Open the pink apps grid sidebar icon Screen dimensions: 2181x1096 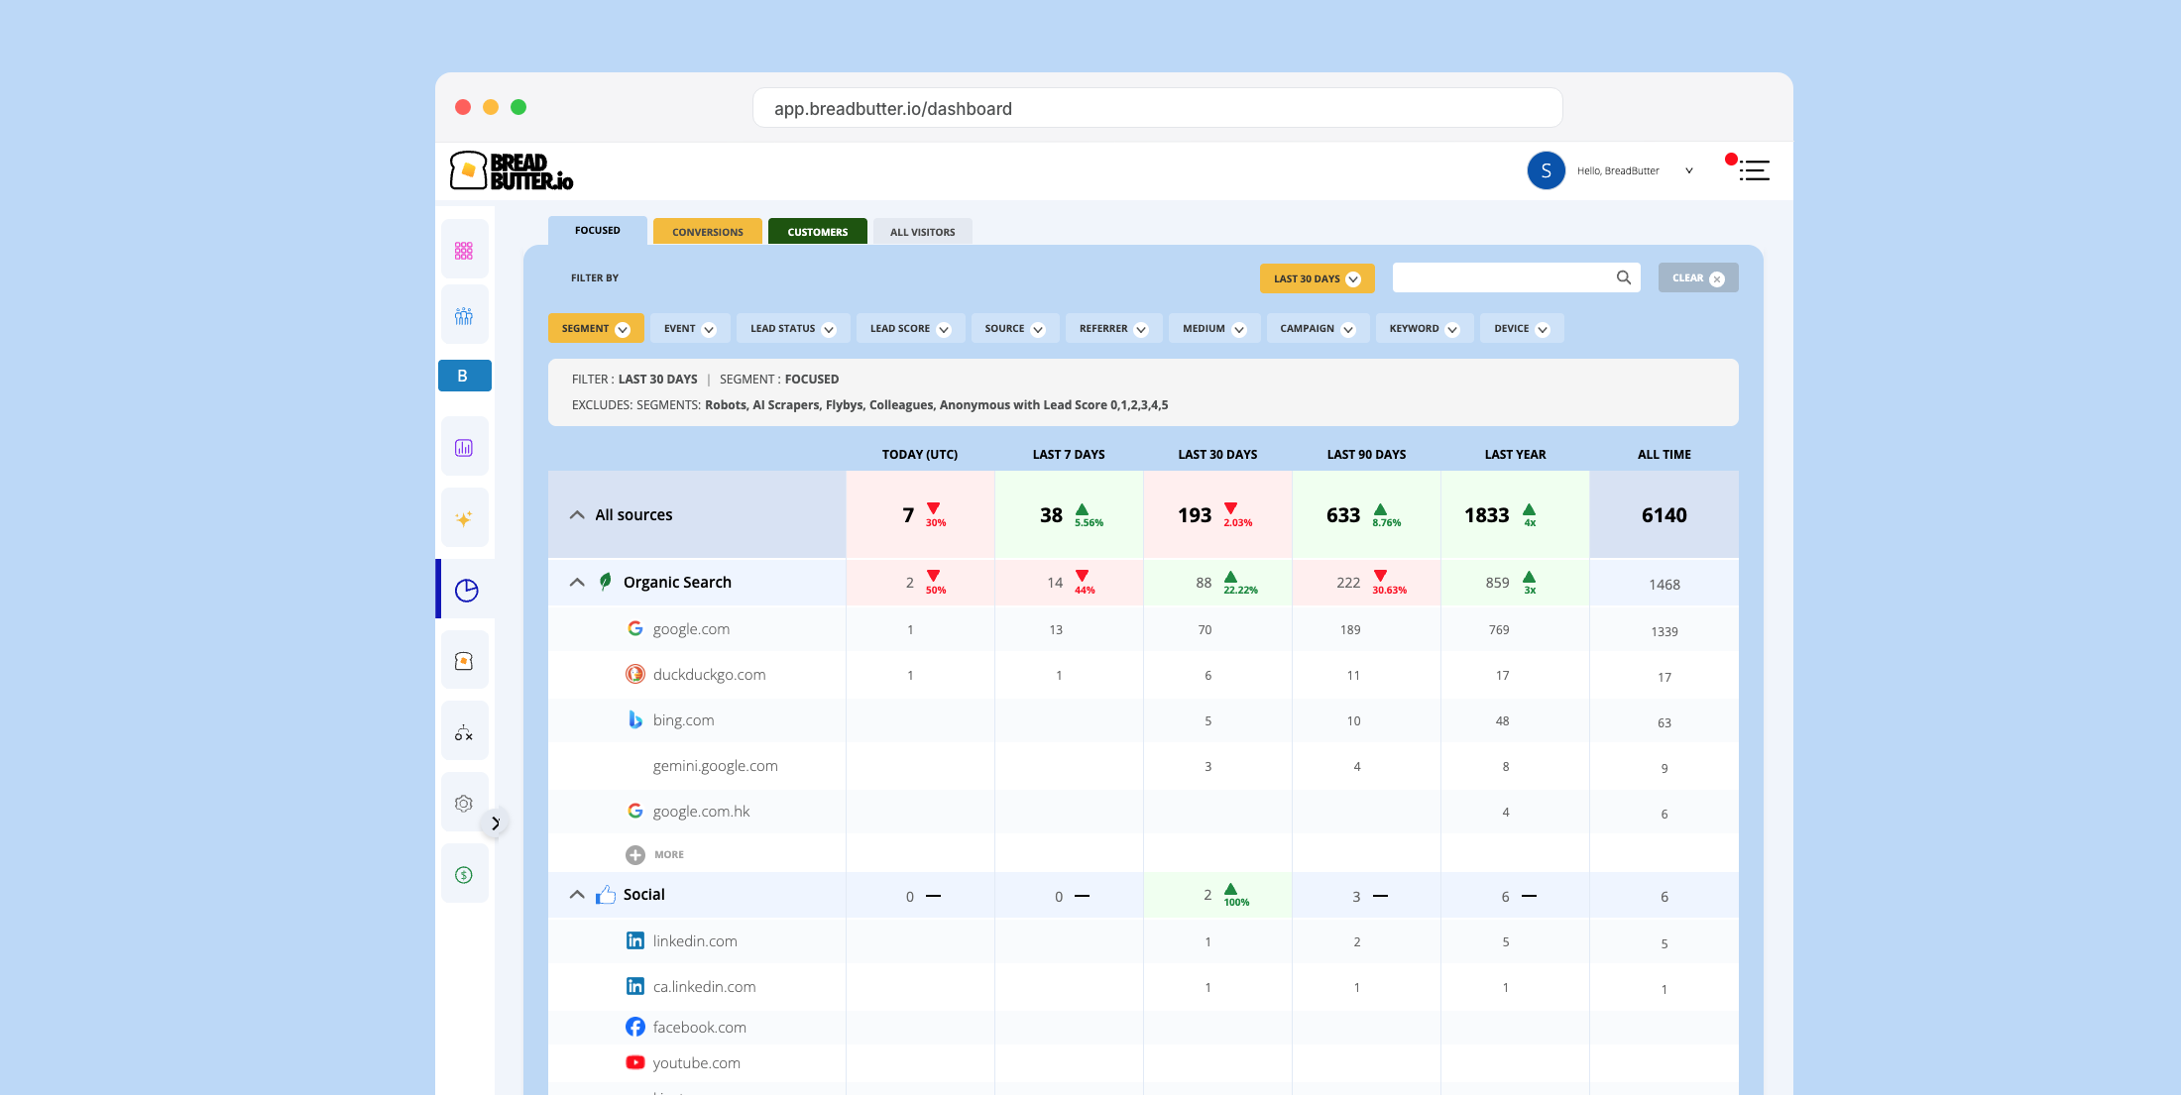[464, 251]
